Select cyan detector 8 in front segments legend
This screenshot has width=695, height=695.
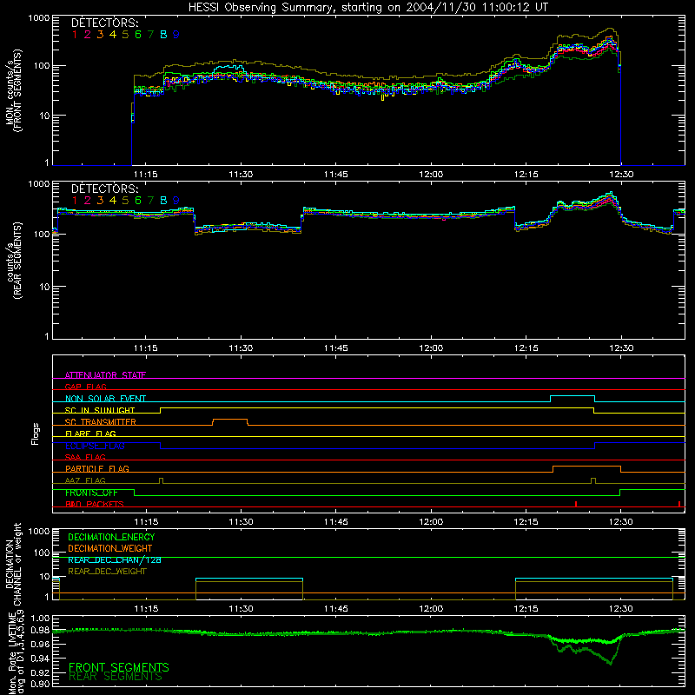coord(163,35)
